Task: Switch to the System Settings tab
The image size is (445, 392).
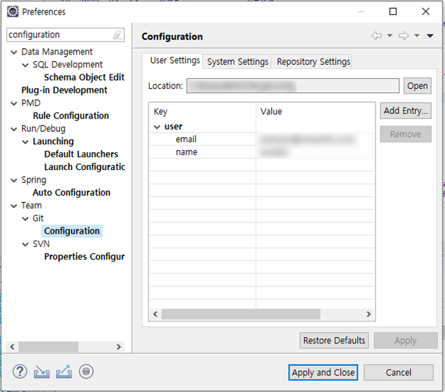Action: tap(238, 61)
